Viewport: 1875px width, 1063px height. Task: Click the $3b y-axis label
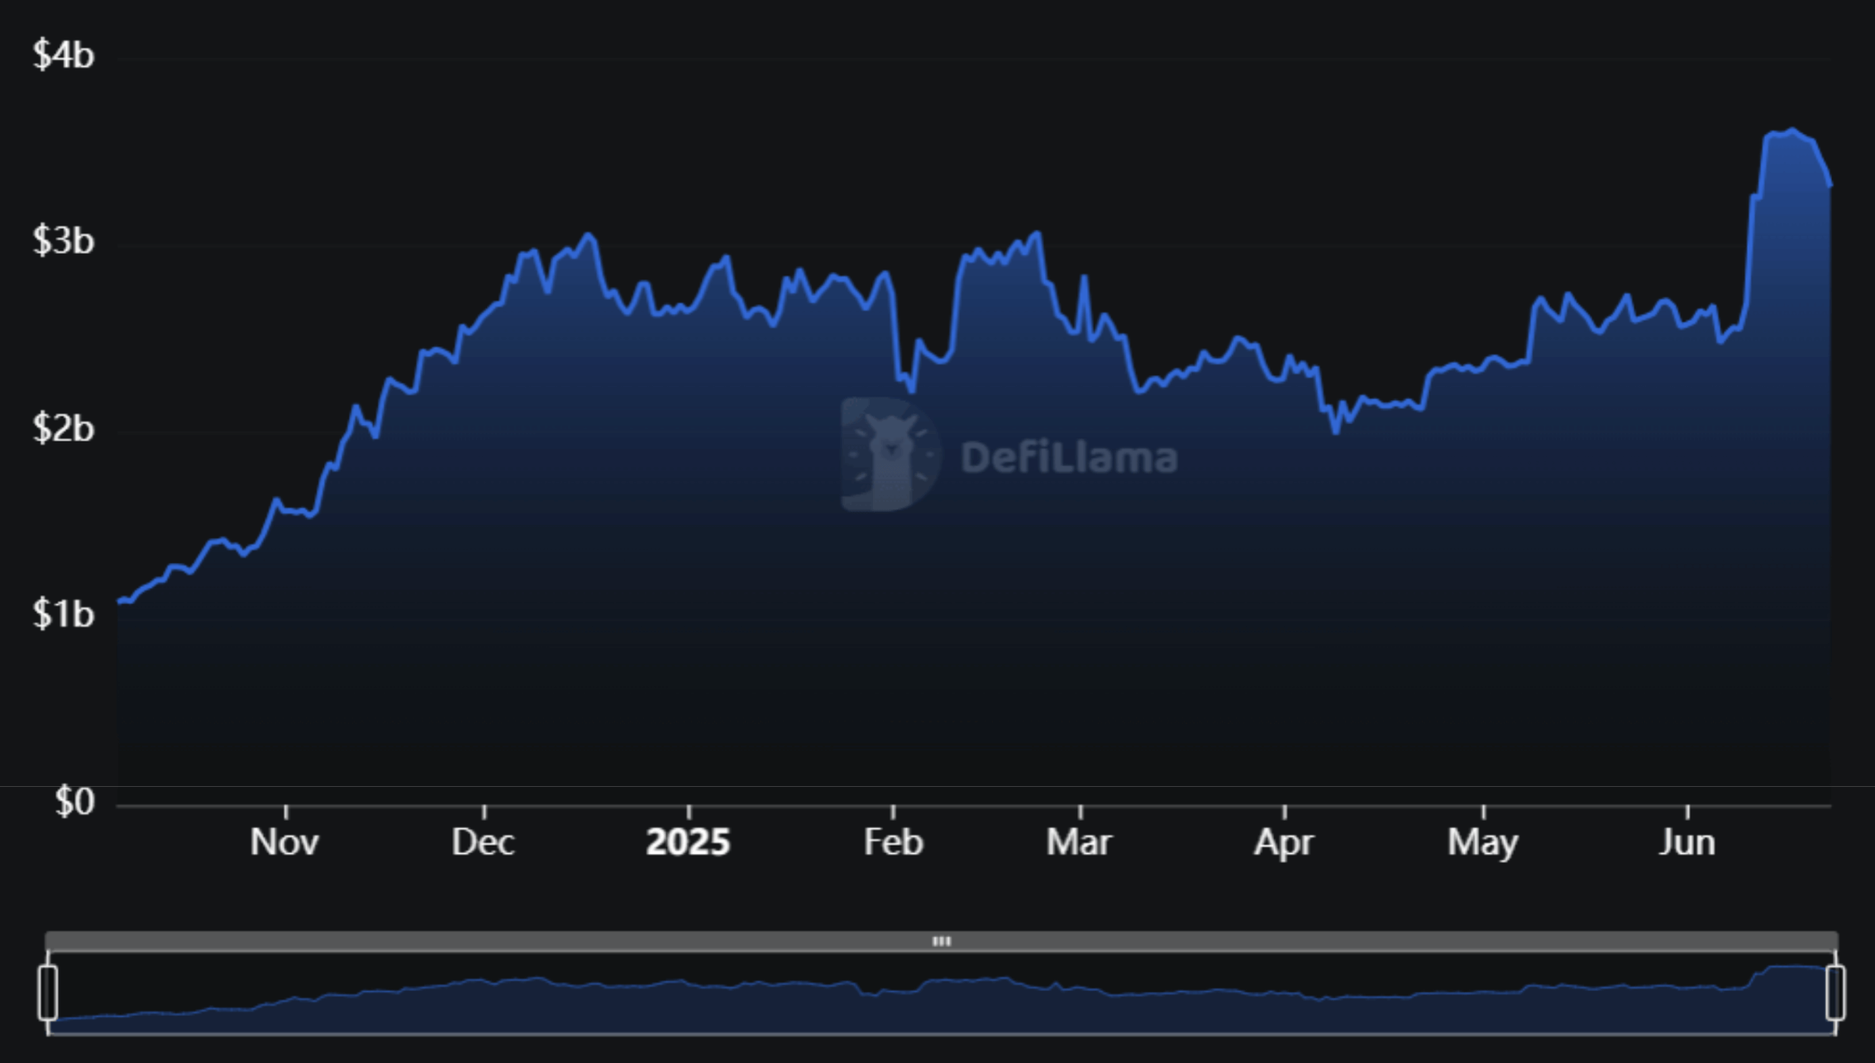[64, 241]
